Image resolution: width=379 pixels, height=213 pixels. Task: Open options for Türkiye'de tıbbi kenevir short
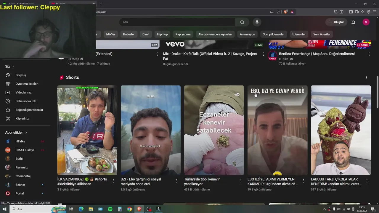click(240, 181)
